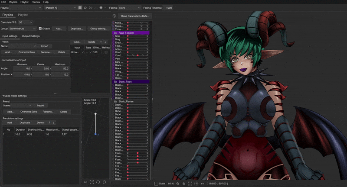Screen dimensions: 347x187
Task: Switch to the Playlist panel tab
Action: point(23,15)
